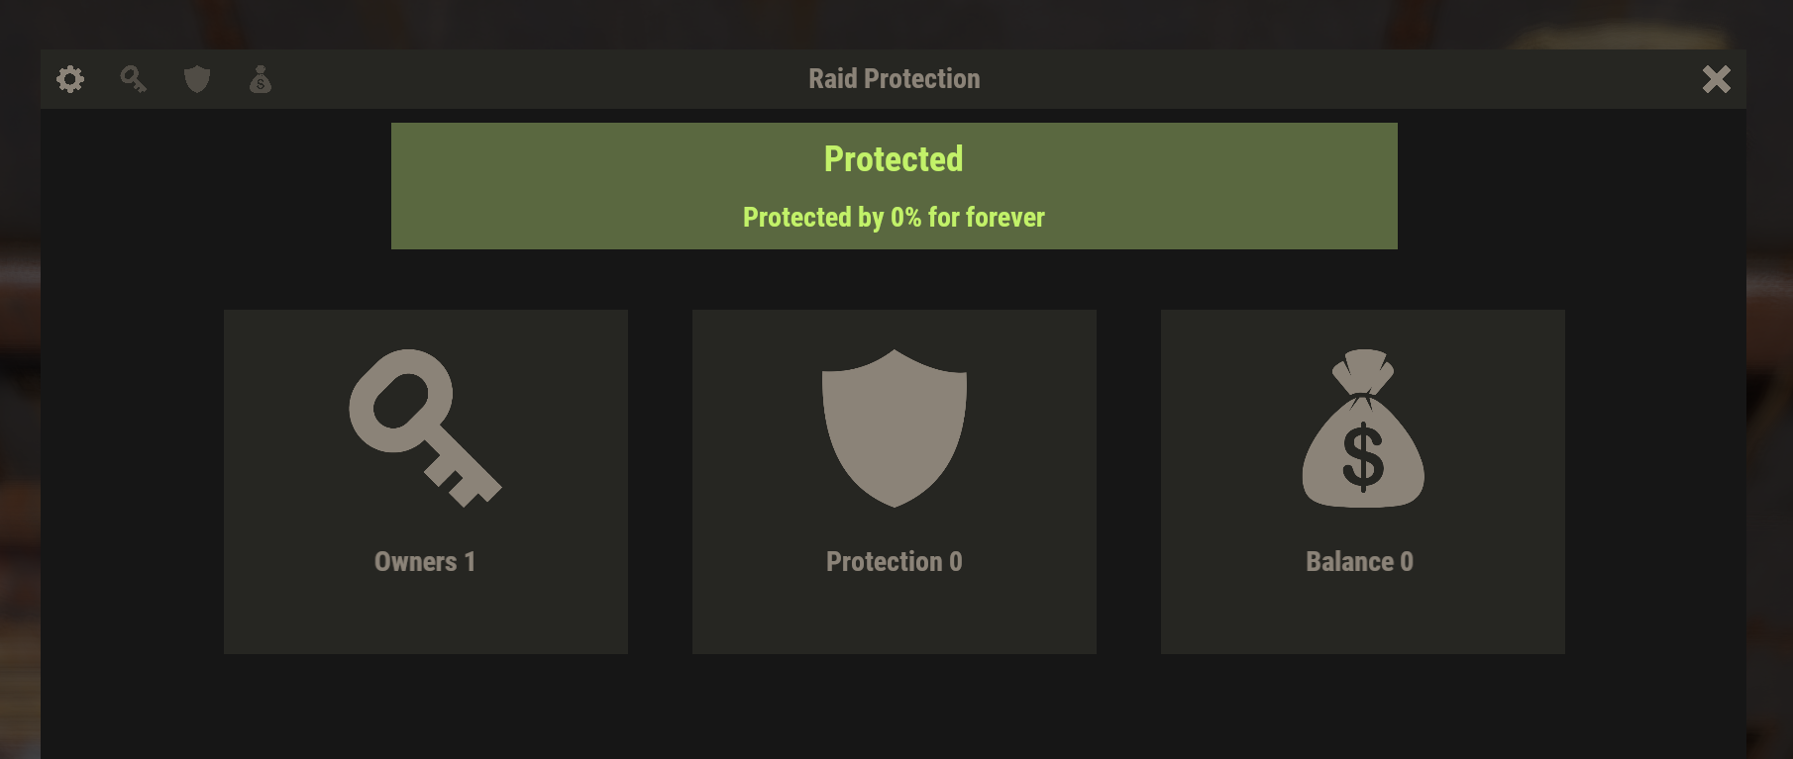Select the Balance card below its label
This screenshot has height=759, width=1793.
[x=1363, y=616]
